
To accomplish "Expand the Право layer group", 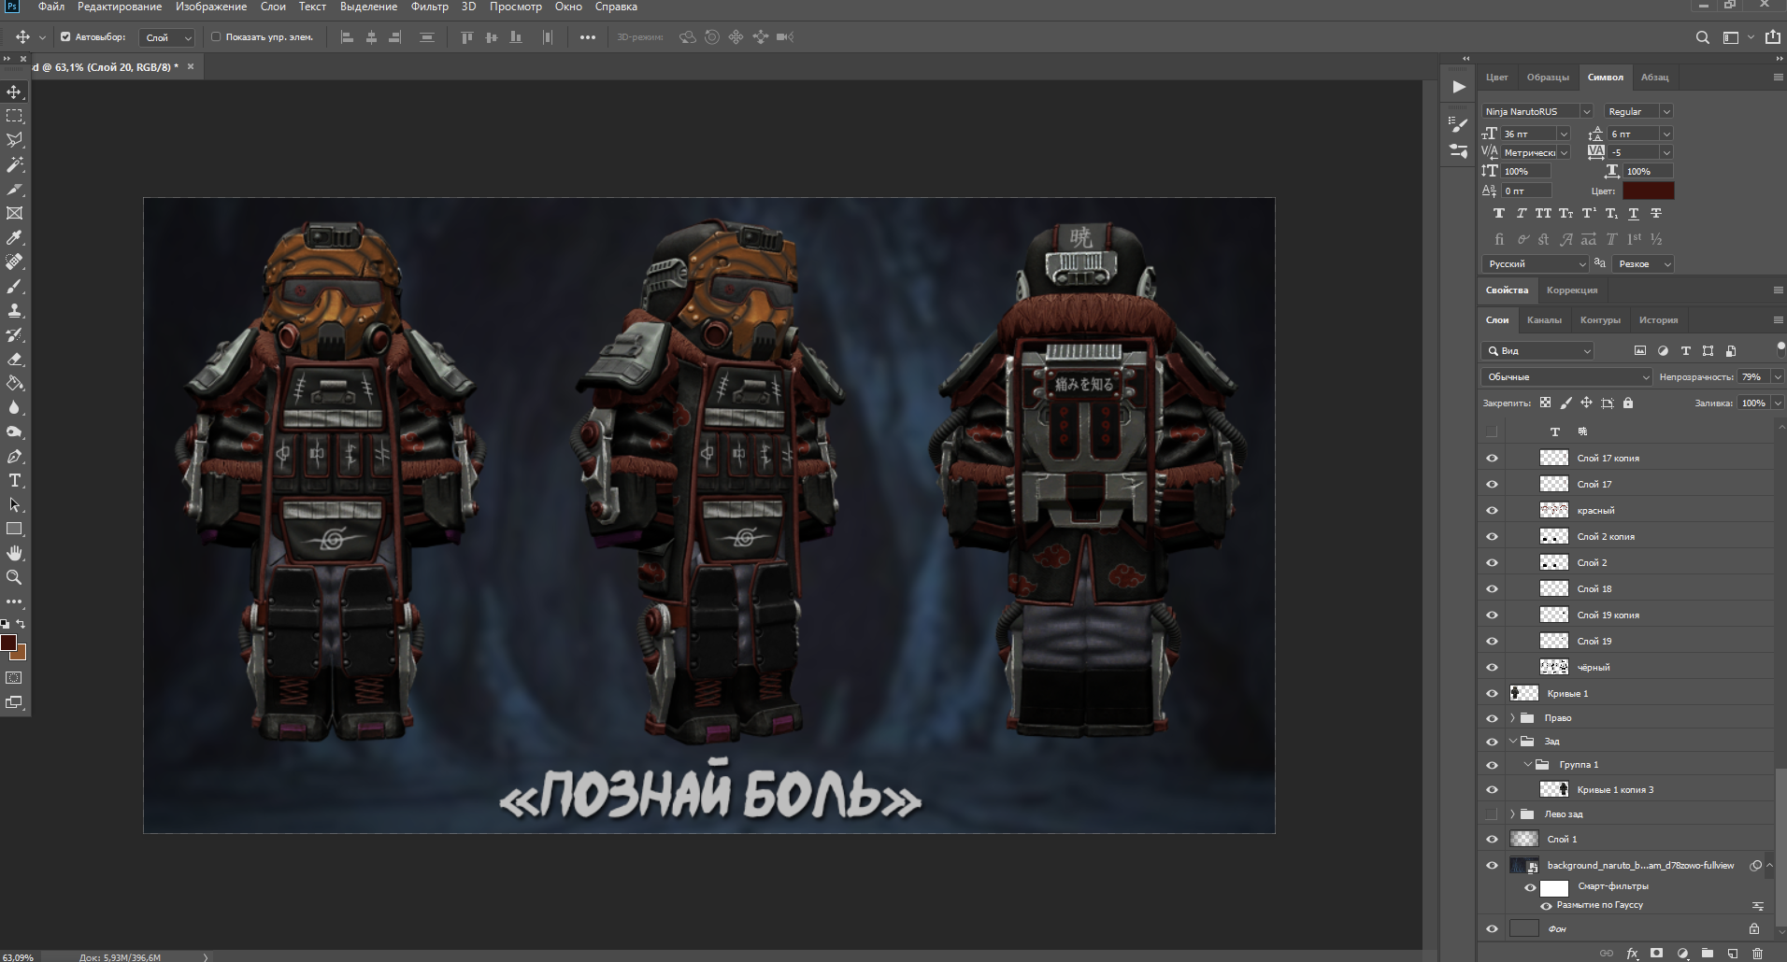I will 1512,717.
